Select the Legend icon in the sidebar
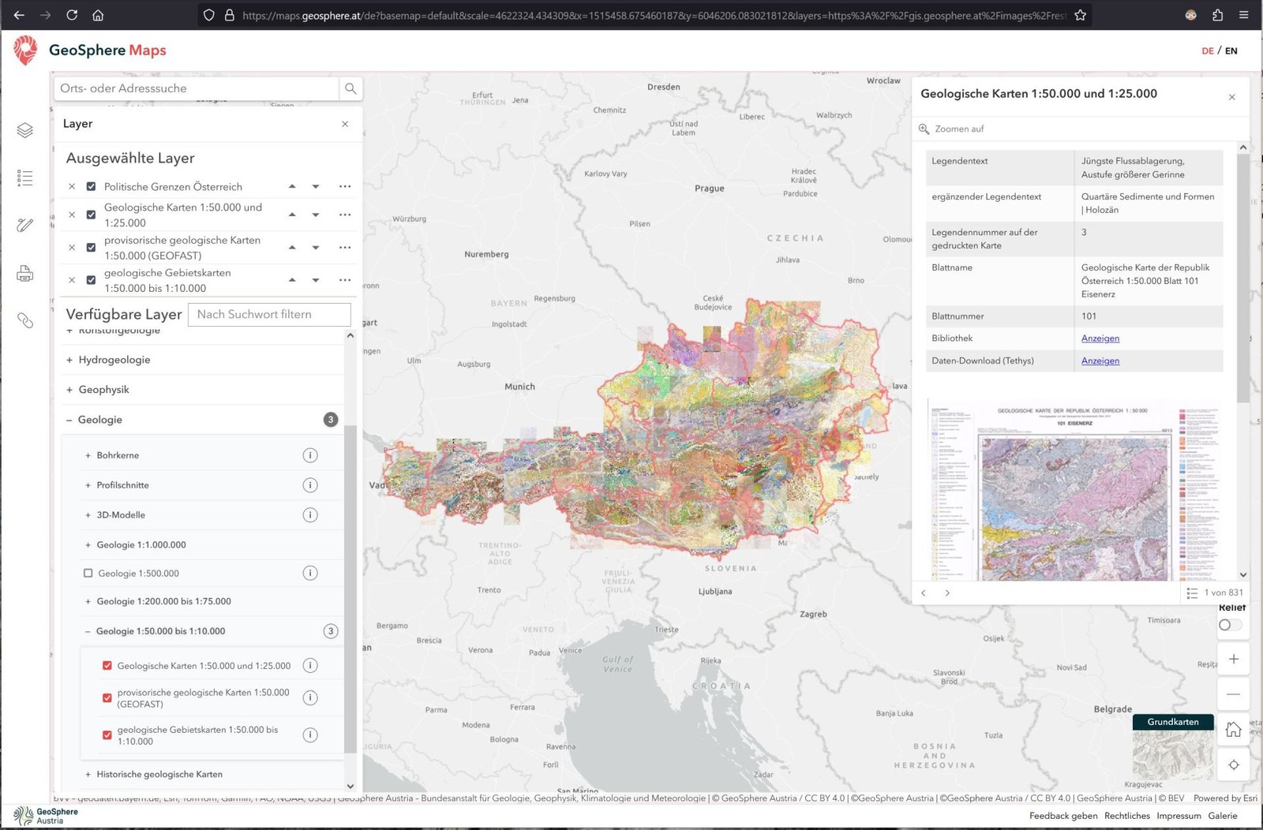Viewport: 1263px width, 830px height. [x=24, y=178]
